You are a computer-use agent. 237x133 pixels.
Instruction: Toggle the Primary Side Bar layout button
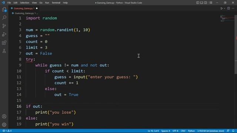(198, 3)
